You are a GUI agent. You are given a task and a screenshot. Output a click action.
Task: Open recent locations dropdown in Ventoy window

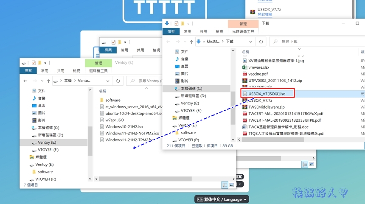coord(42,81)
